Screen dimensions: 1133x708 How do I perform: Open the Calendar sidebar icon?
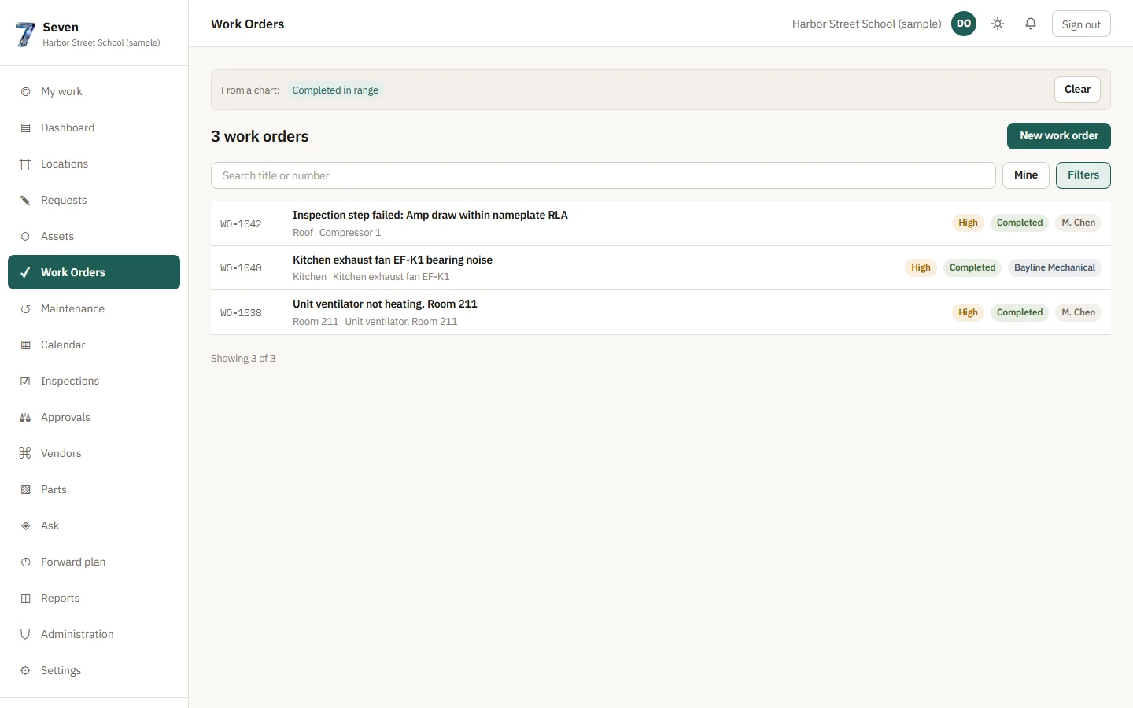pos(25,345)
